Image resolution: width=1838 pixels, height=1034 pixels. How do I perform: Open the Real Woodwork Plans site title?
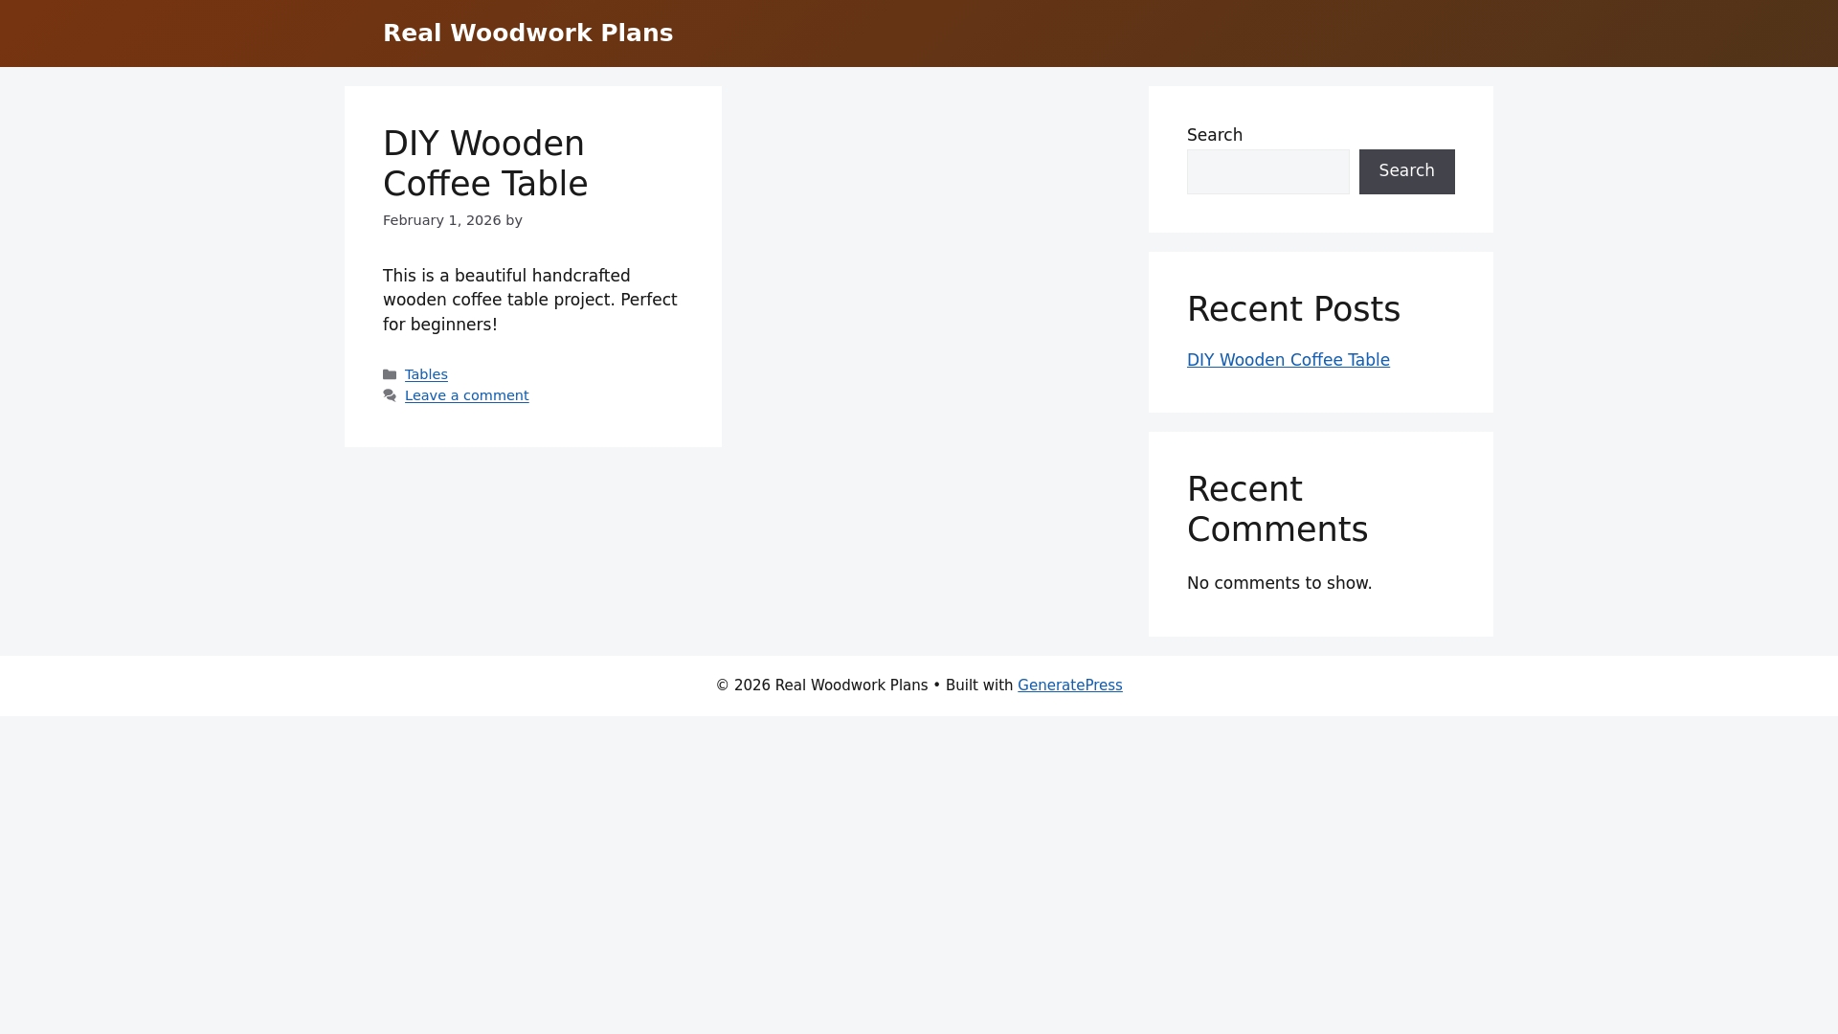coord(527,33)
